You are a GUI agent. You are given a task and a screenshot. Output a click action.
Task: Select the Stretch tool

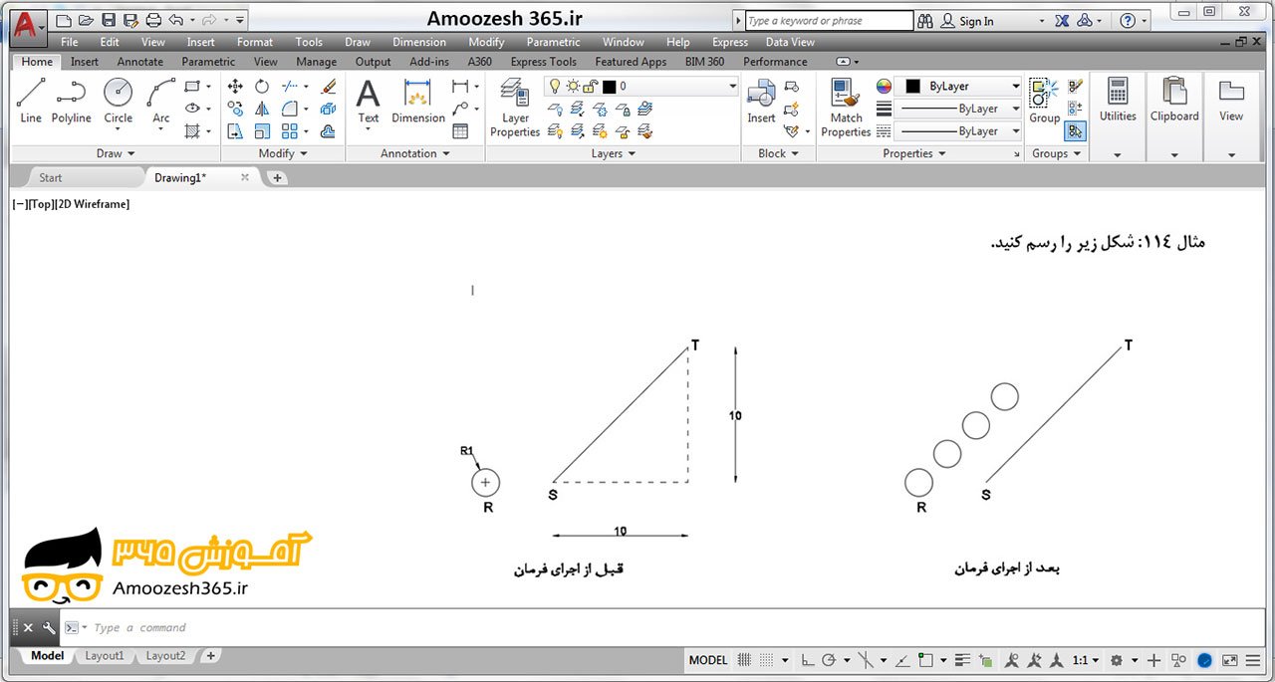pyautogui.click(x=235, y=130)
